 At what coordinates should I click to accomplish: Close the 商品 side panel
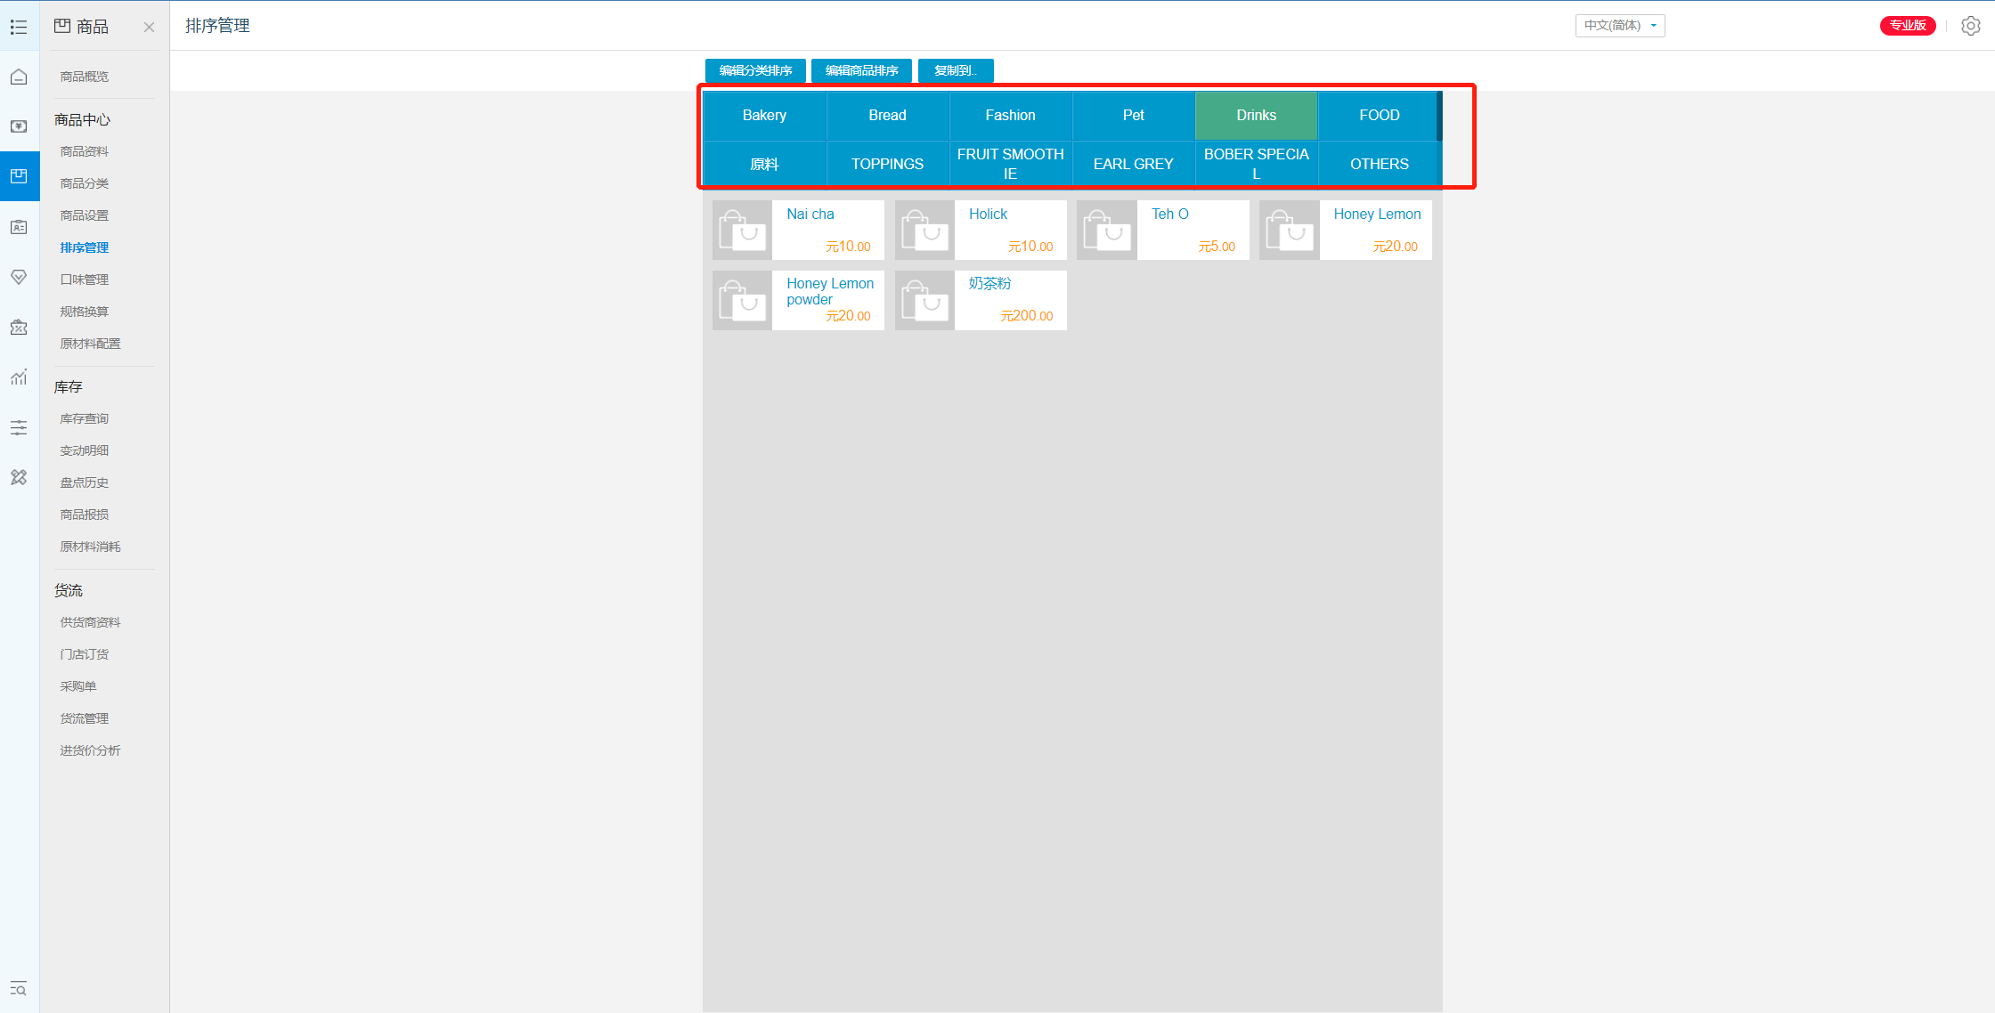coord(149,27)
